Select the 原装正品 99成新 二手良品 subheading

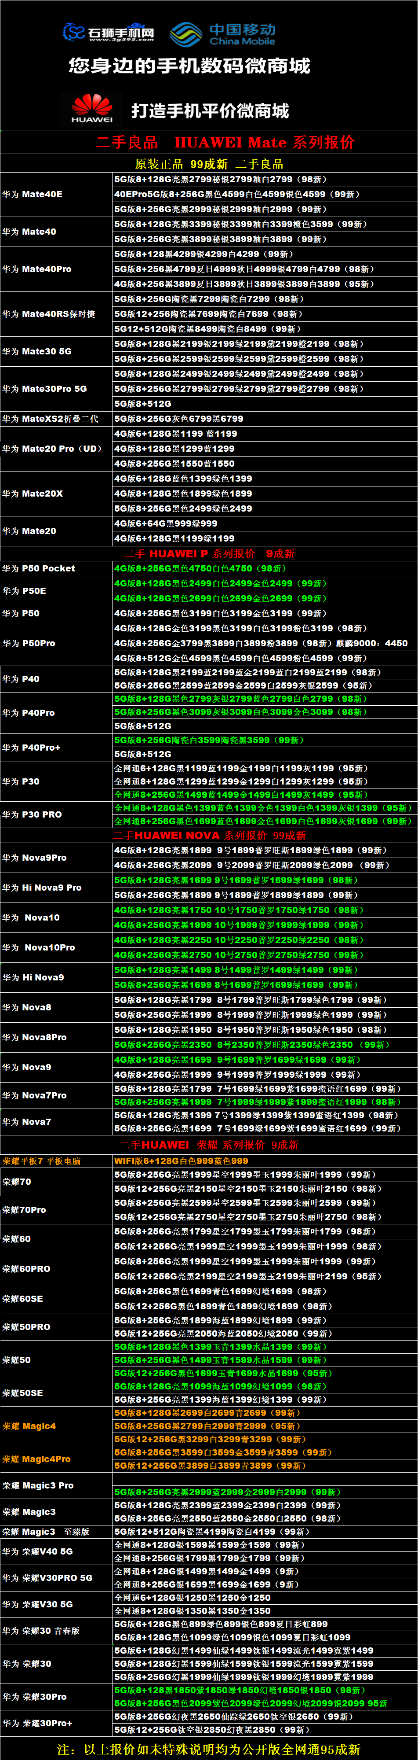pyautogui.click(x=209, y=164)
